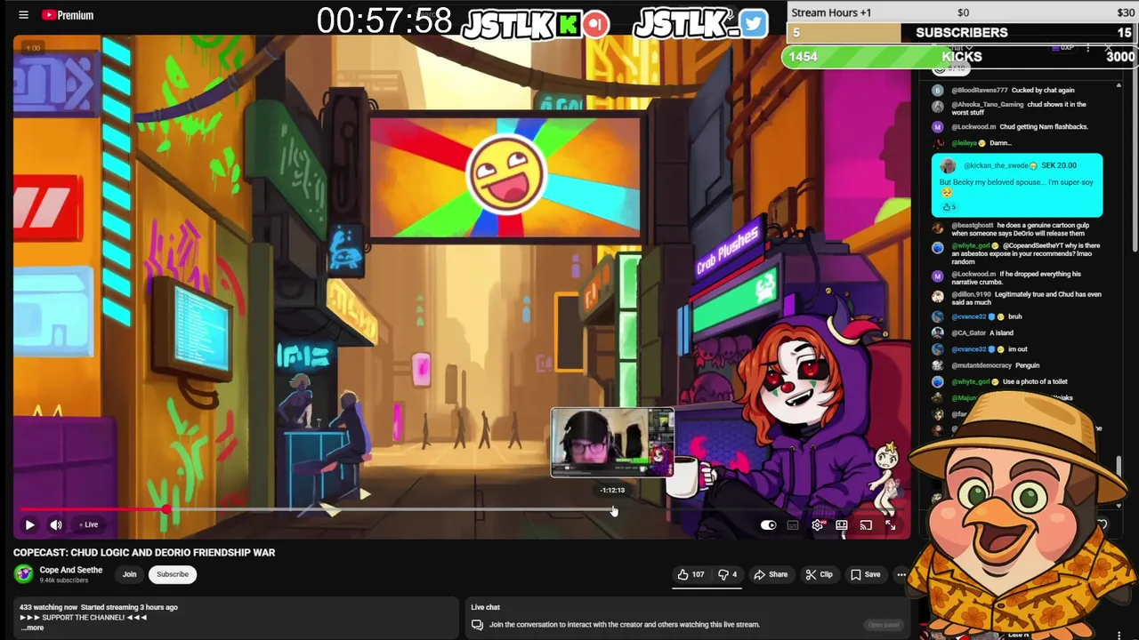Go to YouTube Premium home logo
The width and height of the screenshot is (1139, 640).
click(68, 15)
